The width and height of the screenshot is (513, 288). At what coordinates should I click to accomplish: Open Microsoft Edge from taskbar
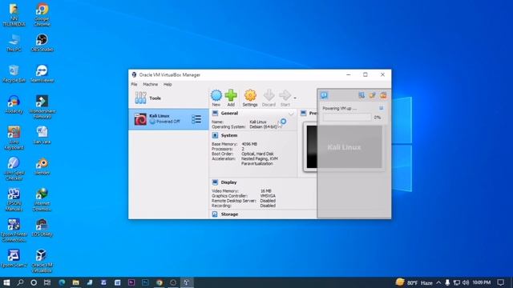click(x=62, y=282)
